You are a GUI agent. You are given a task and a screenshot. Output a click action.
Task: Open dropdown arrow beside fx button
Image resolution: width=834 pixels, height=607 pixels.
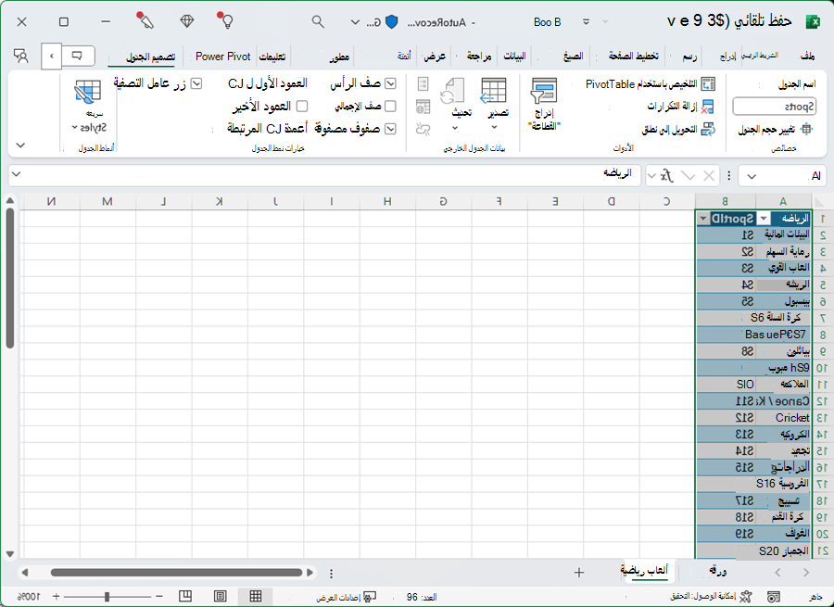(651, 176)
